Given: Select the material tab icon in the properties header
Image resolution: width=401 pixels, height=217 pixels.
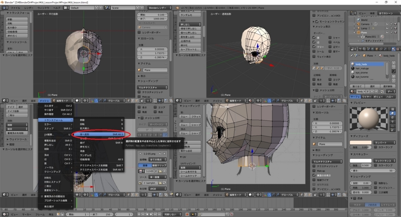Looking at the screenshot, I should 393,49.
